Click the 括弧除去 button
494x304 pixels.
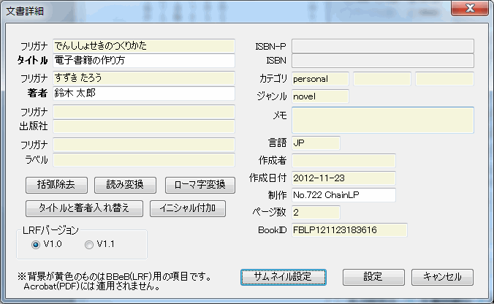(56, 184)
